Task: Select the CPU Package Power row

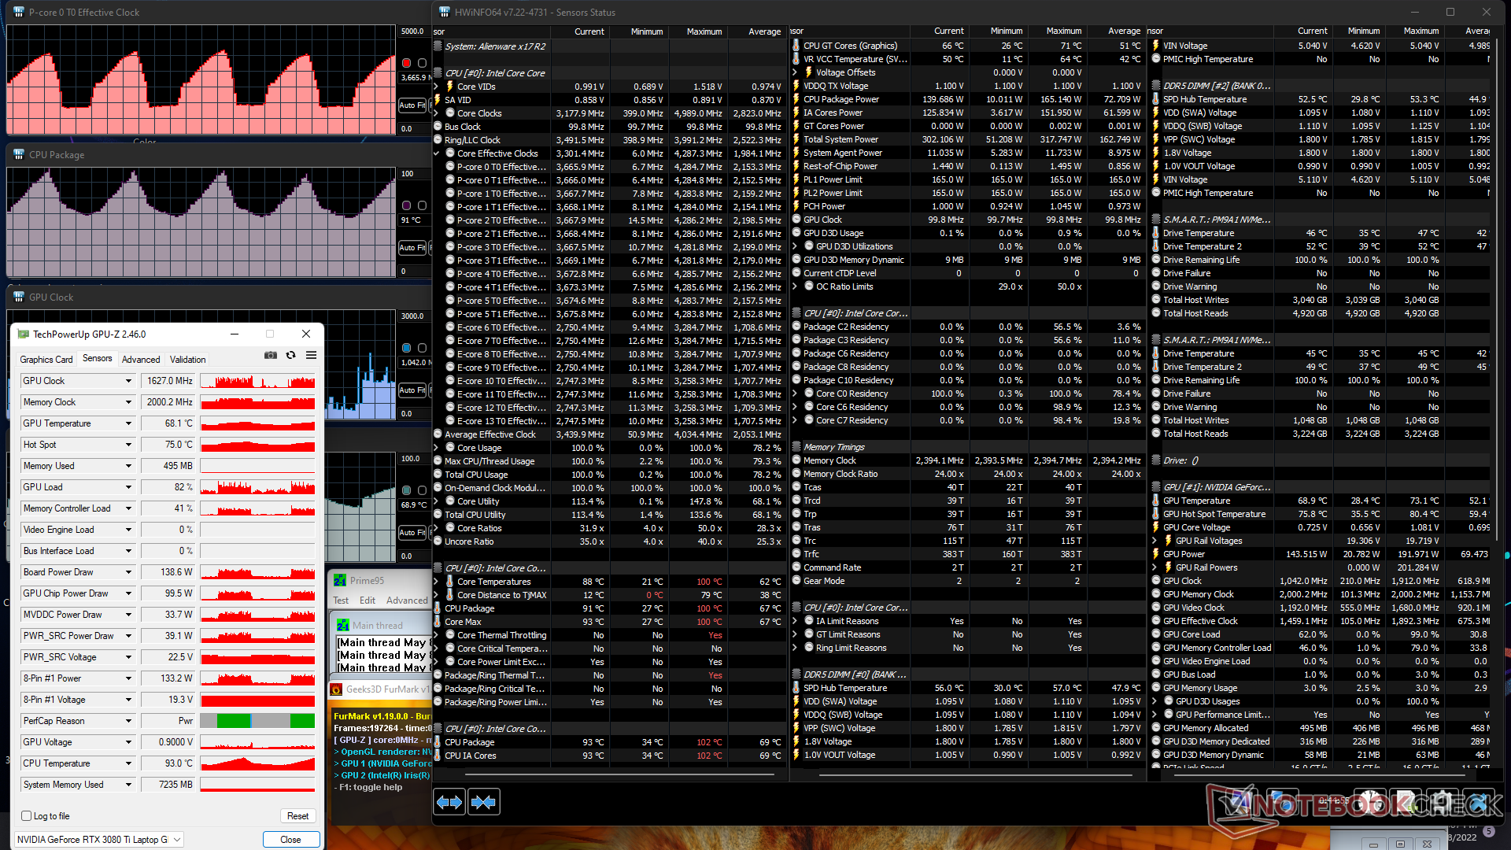Action: [966, 99]
